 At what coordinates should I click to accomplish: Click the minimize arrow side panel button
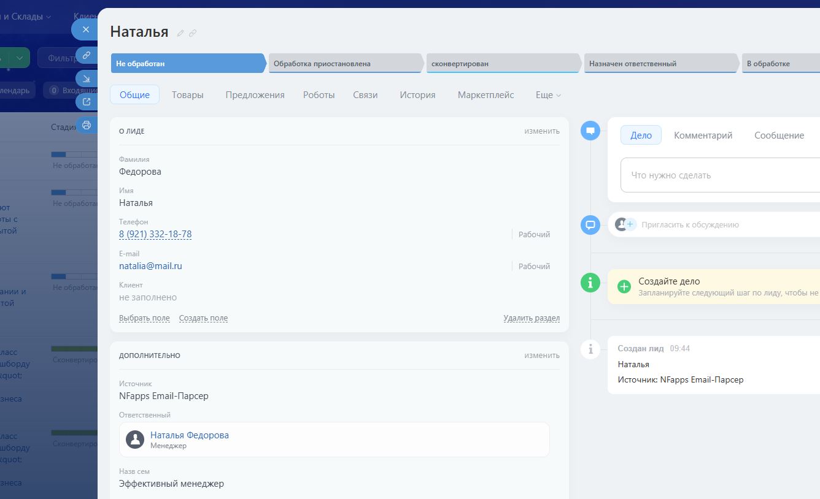tap(86, 78)
